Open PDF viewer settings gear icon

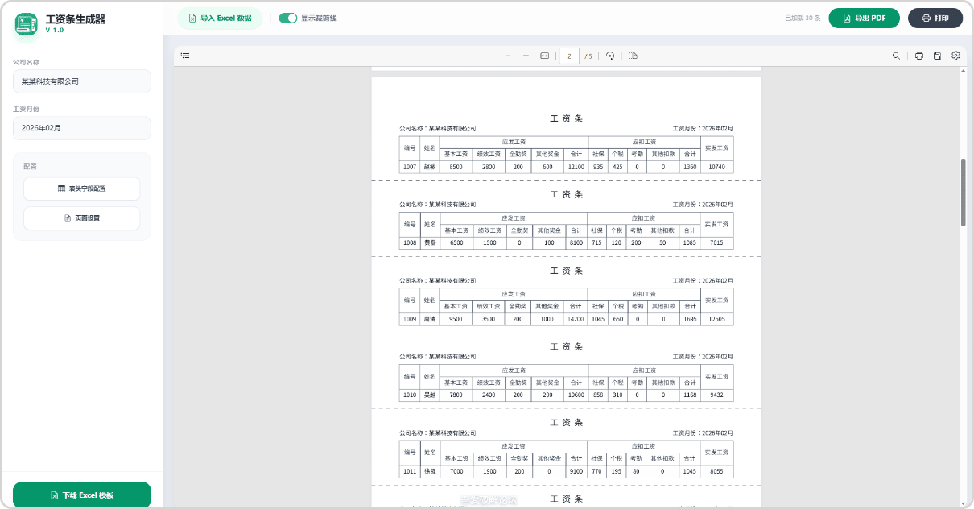pyautogui.click(x=955, y=56)
